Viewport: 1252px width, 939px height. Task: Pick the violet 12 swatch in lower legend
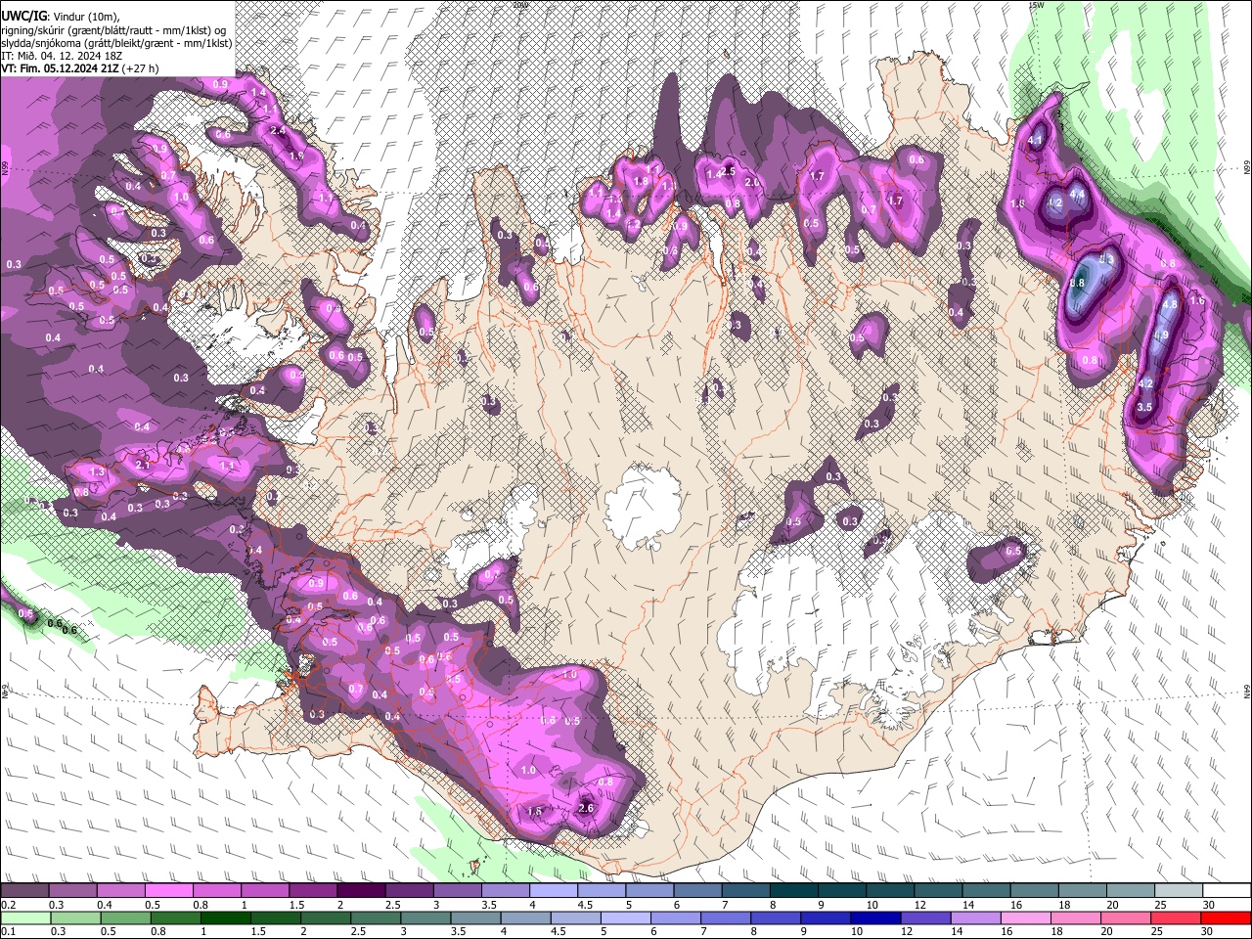[926, 917]
